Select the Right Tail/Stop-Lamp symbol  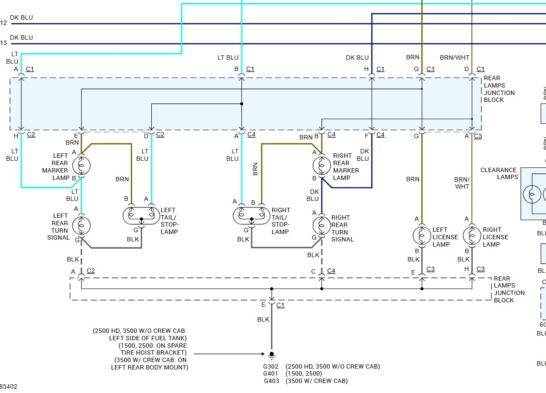click(251, 215)
